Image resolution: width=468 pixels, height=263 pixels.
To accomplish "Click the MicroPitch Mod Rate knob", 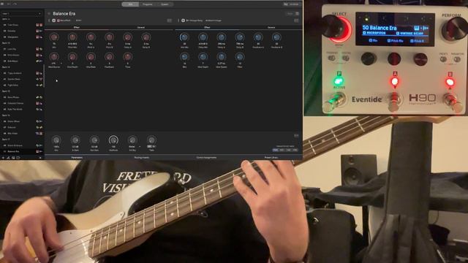I will click(91, 57).
